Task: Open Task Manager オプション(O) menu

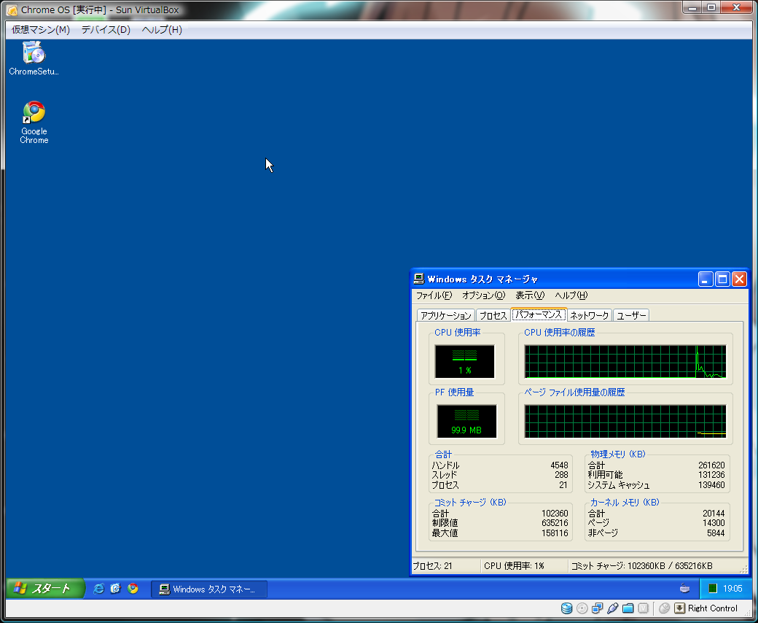Action: click(483, 295)
